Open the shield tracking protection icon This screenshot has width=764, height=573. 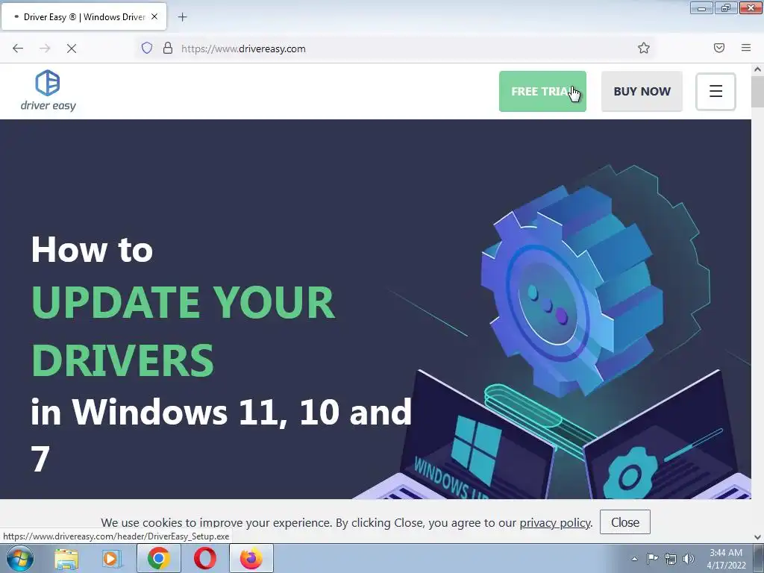point(147,48)
